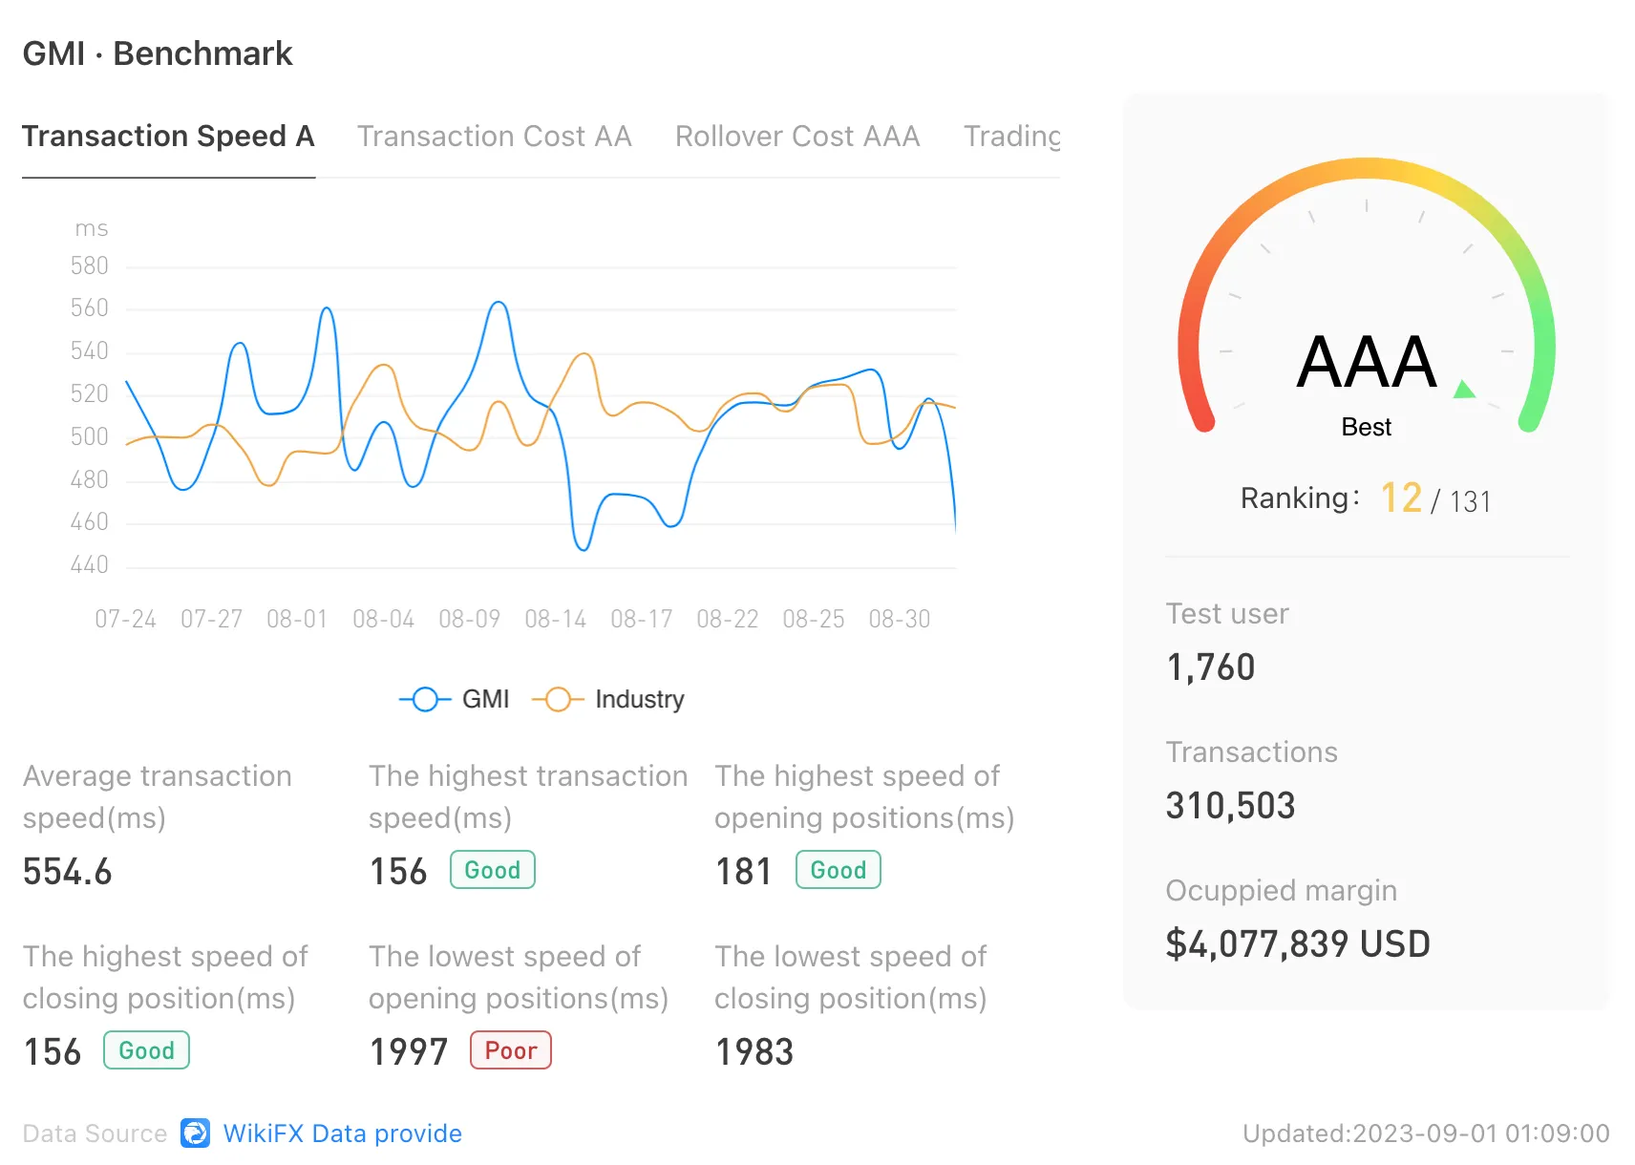Click the Transactions label in the side panel
Screen dimensions: 1635x1165
coord(1252,752)
